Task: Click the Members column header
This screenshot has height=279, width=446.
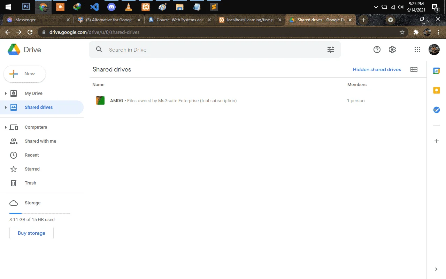Action: click(357, 85)
